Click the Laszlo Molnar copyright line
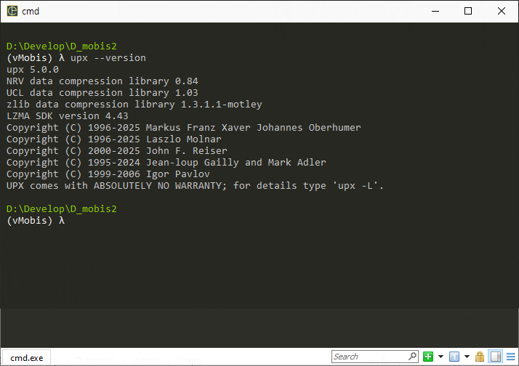The height and width of the screenshot is (366, 519). (x=114, y=139)
